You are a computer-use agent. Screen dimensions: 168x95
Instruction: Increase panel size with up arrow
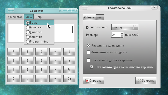click(x=122, y=33)
